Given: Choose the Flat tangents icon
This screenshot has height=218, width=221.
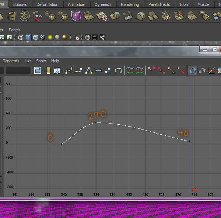Looking at the screenshot, I should pos(98,70).
